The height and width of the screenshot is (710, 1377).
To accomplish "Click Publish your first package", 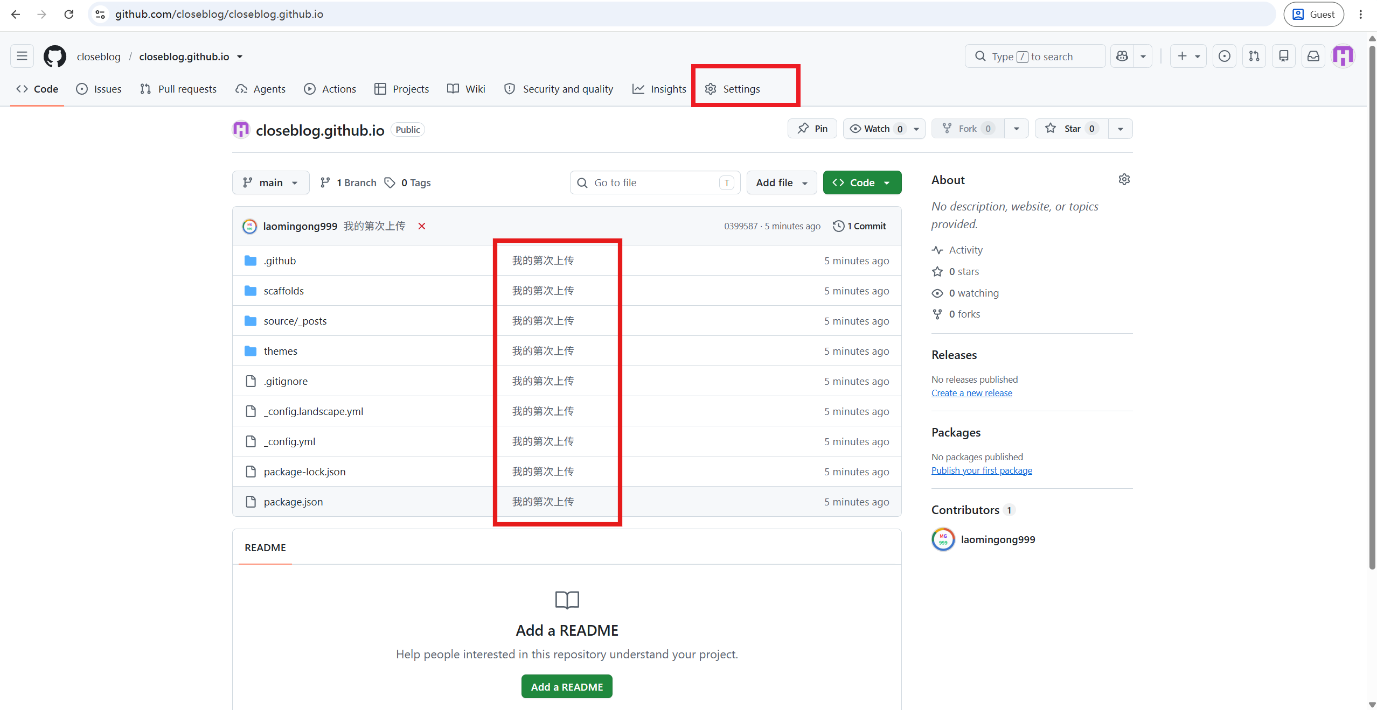I will [x=982, y=470].
